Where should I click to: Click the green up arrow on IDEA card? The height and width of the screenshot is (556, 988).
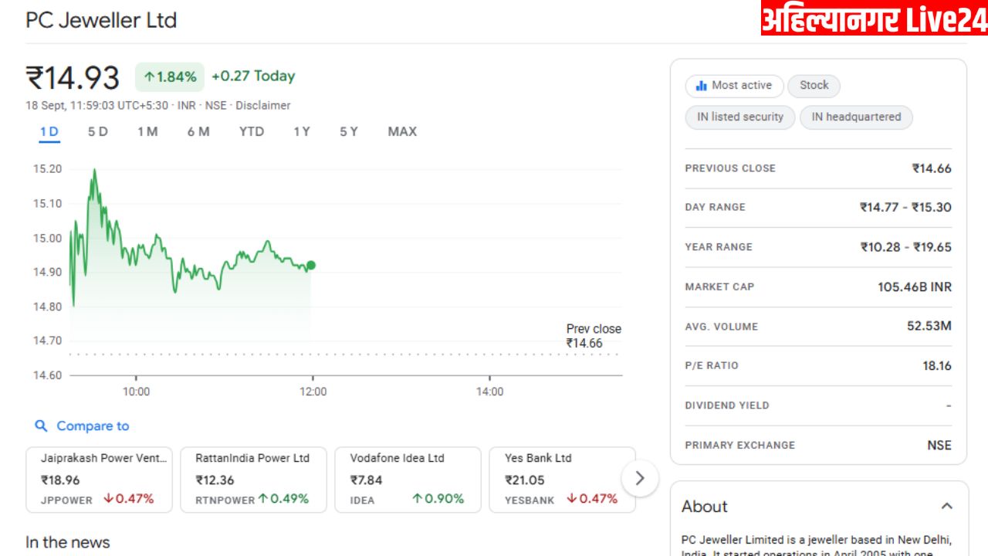coord(417,499)
